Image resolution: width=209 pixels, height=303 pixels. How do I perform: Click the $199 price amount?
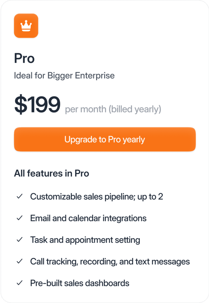37,105
